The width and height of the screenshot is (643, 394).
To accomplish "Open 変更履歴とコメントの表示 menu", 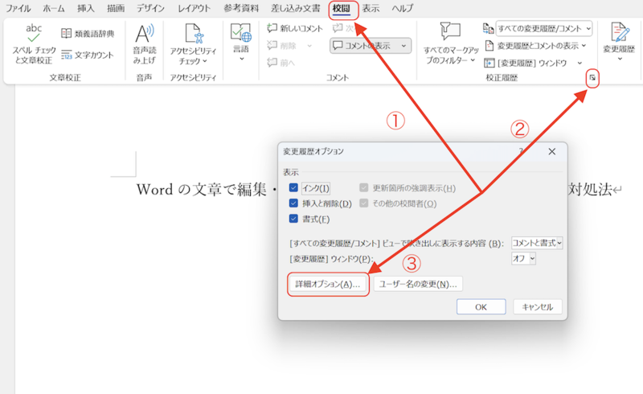I will [x=535, y=46].
